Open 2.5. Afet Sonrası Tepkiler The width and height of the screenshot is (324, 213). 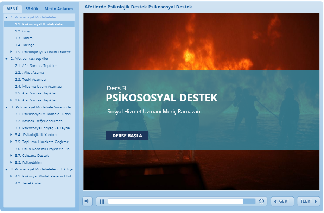36,93
